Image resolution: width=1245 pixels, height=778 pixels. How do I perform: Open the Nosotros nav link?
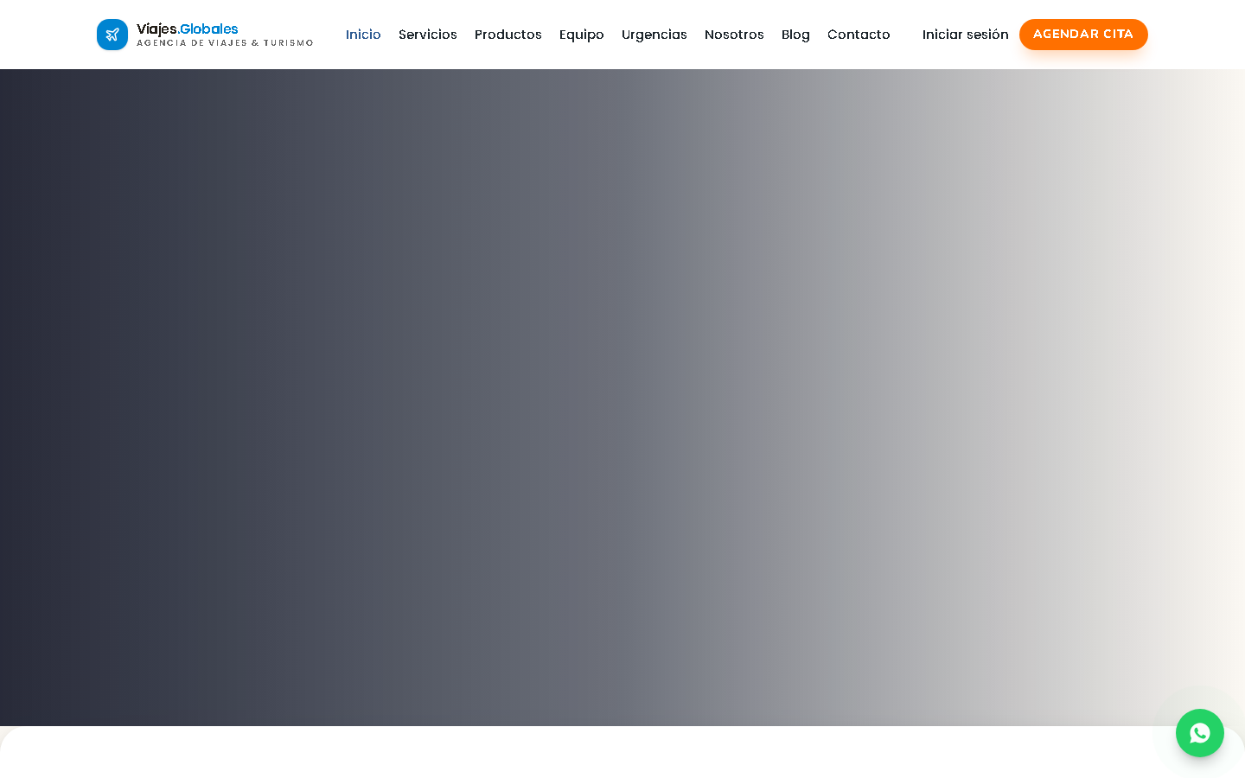[x=734, y=35]
